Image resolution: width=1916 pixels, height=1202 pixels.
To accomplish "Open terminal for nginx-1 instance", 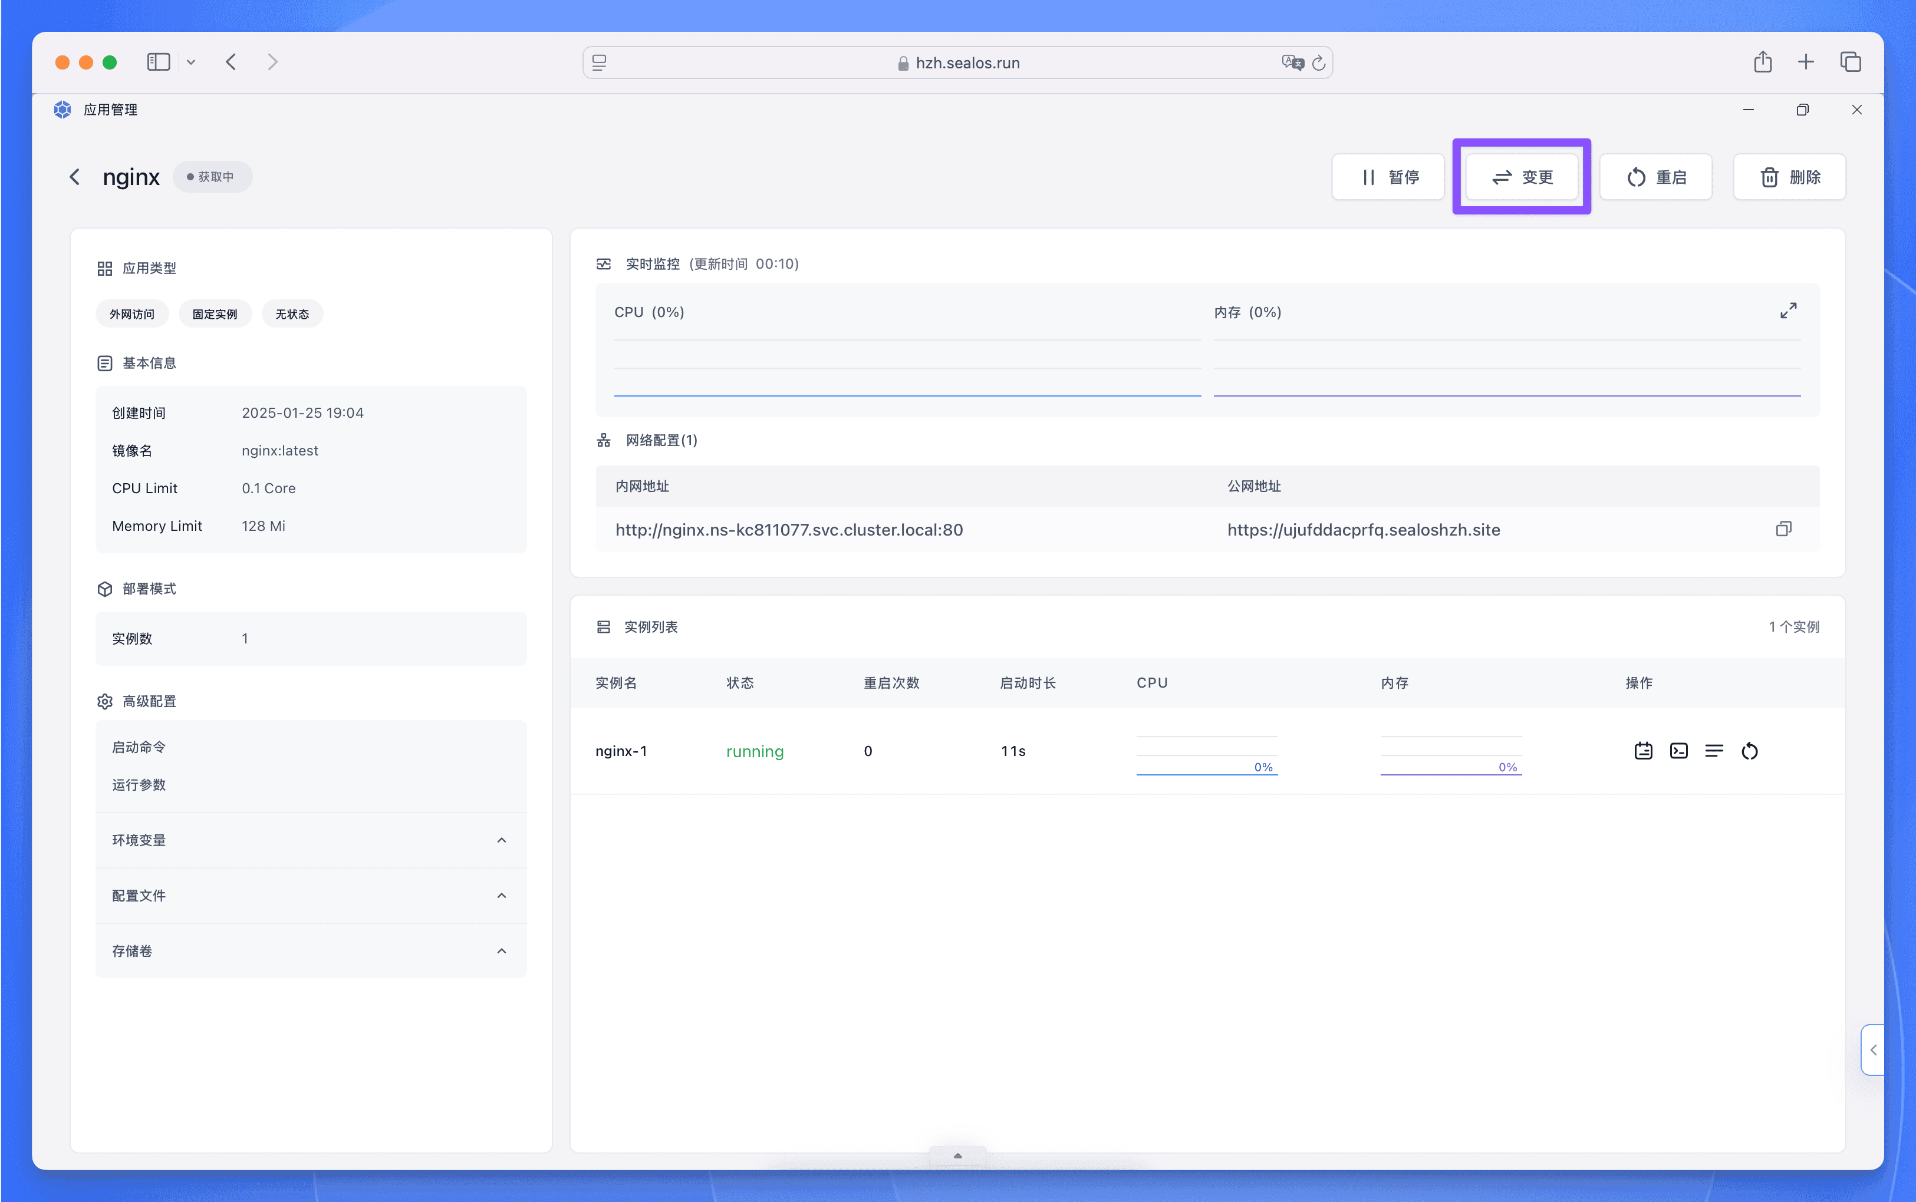I will pyautogui.click(x=1679, y=751).
